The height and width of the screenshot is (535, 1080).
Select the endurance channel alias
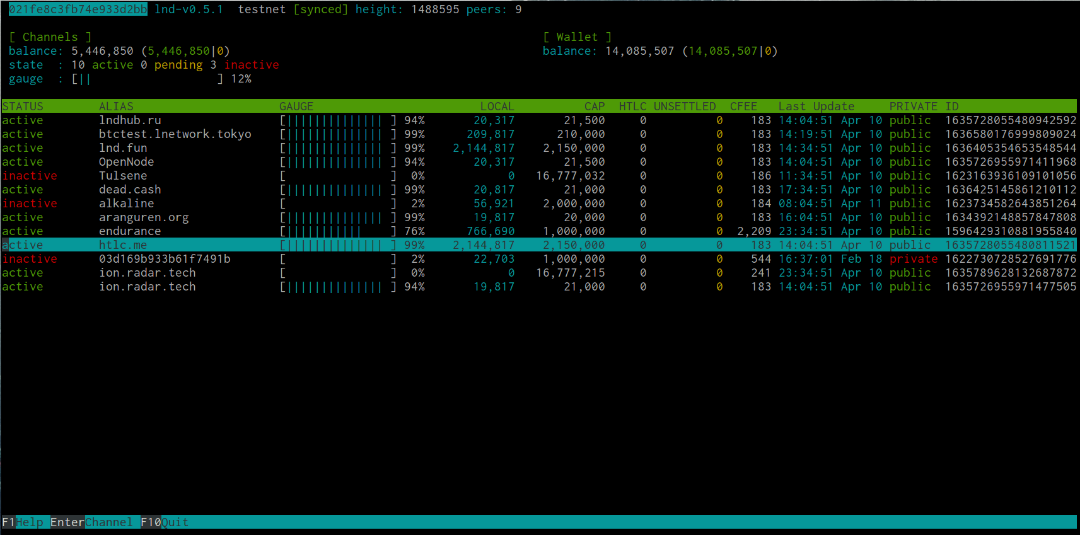(130, 231)
